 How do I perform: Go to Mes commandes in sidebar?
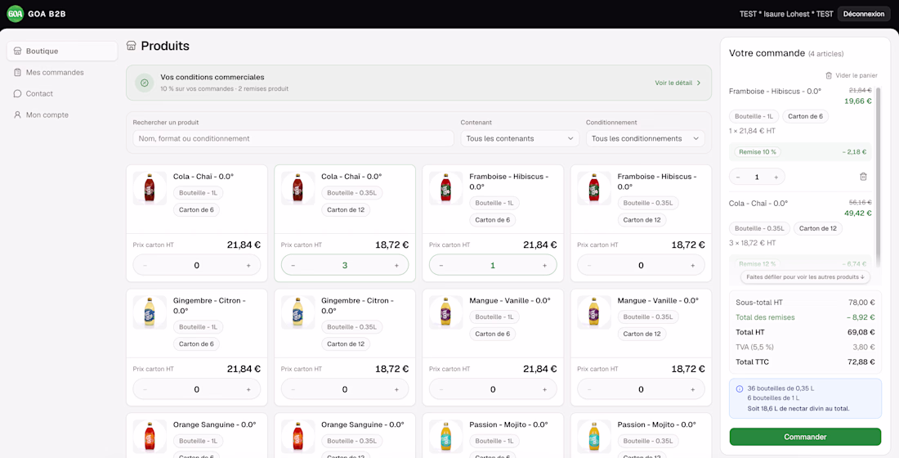point(62,72)
